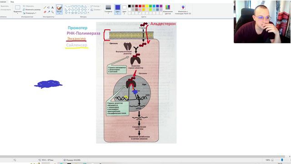Click the "Промотер" text on canvas
Screen dimensions: 291x164
tap(78, 28)
